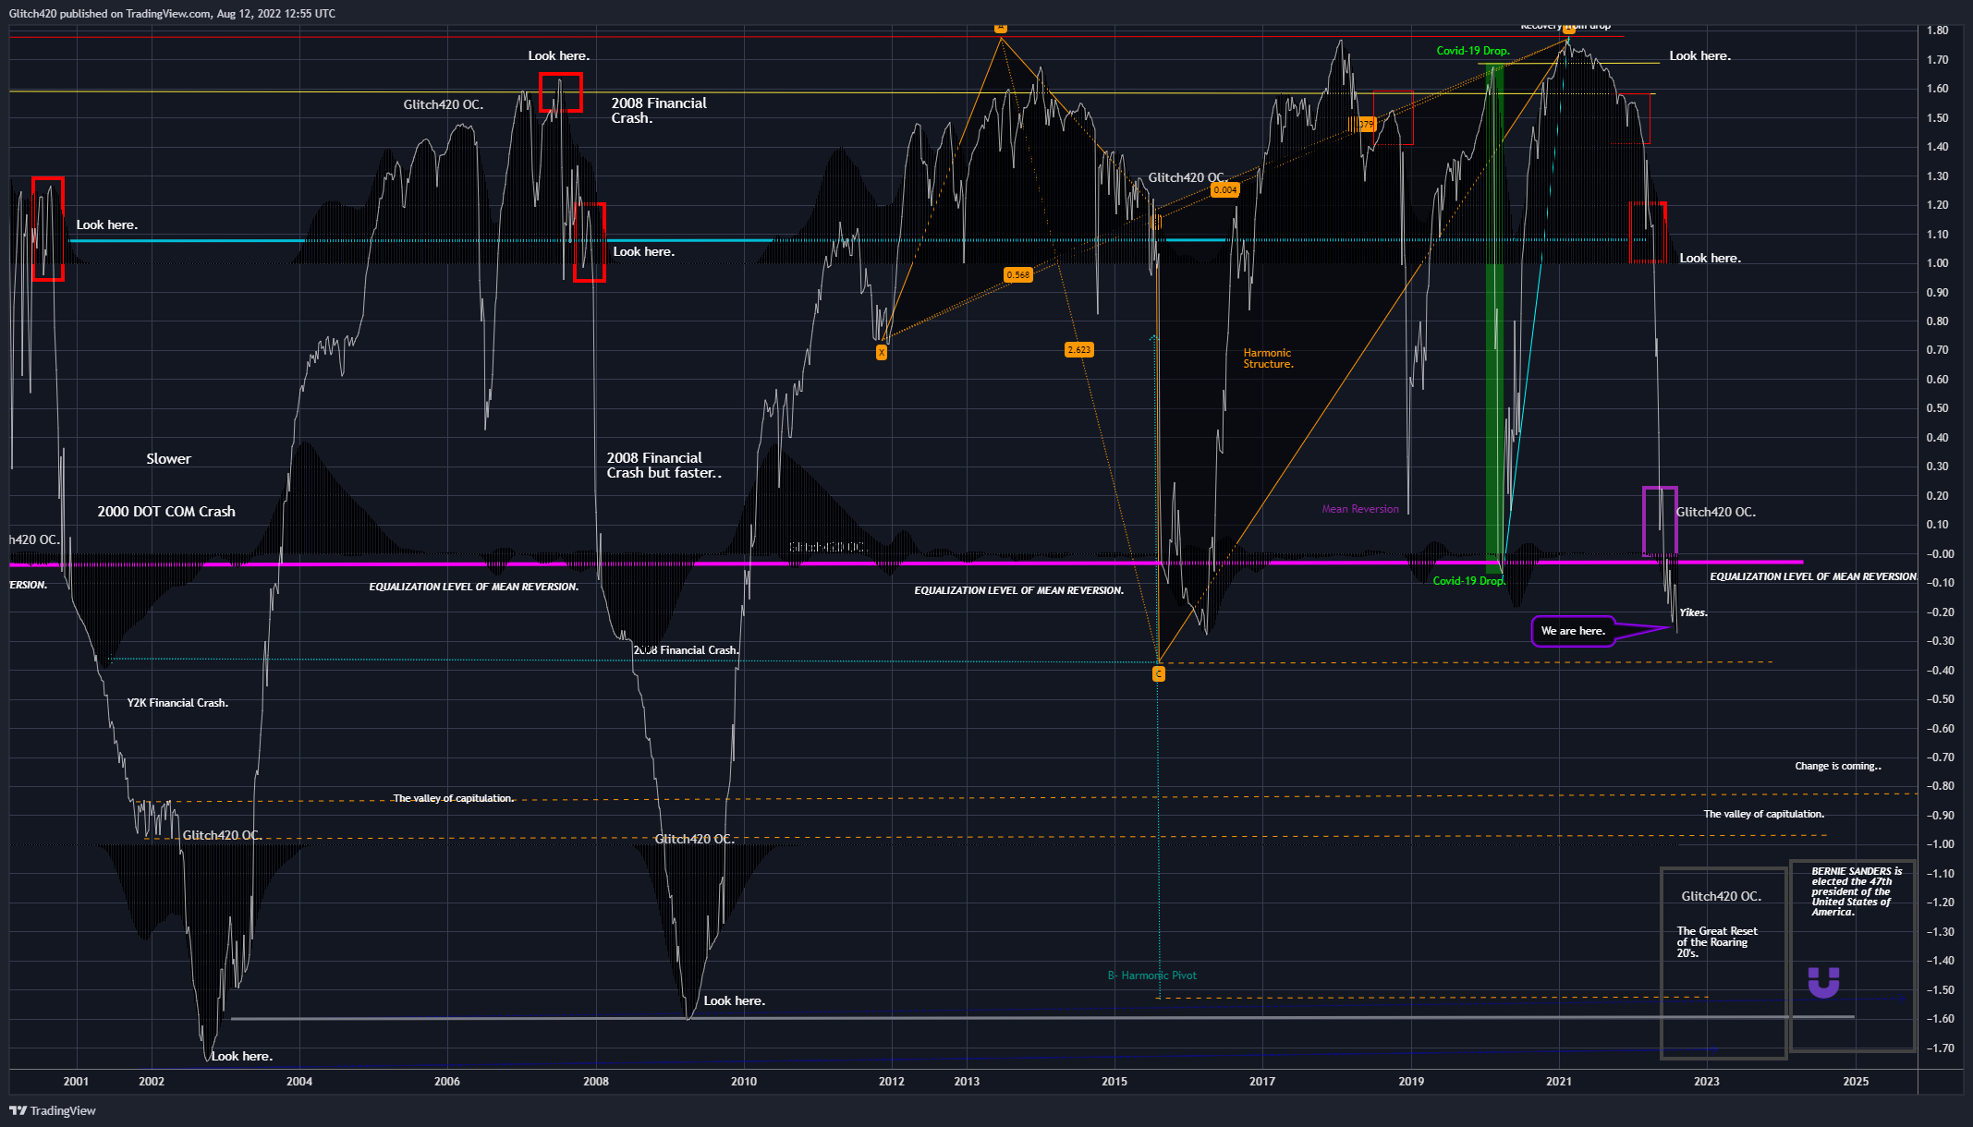Click the 1.80 price scale label

tap(1938, 30)
